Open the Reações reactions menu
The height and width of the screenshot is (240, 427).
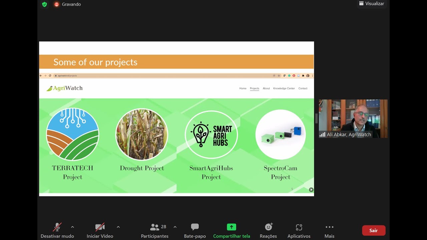268,231
